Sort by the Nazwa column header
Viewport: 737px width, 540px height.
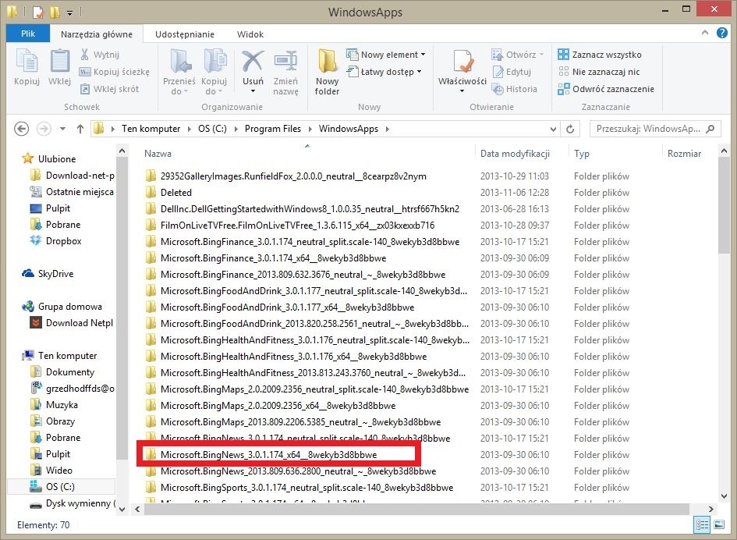pos(158,154)
